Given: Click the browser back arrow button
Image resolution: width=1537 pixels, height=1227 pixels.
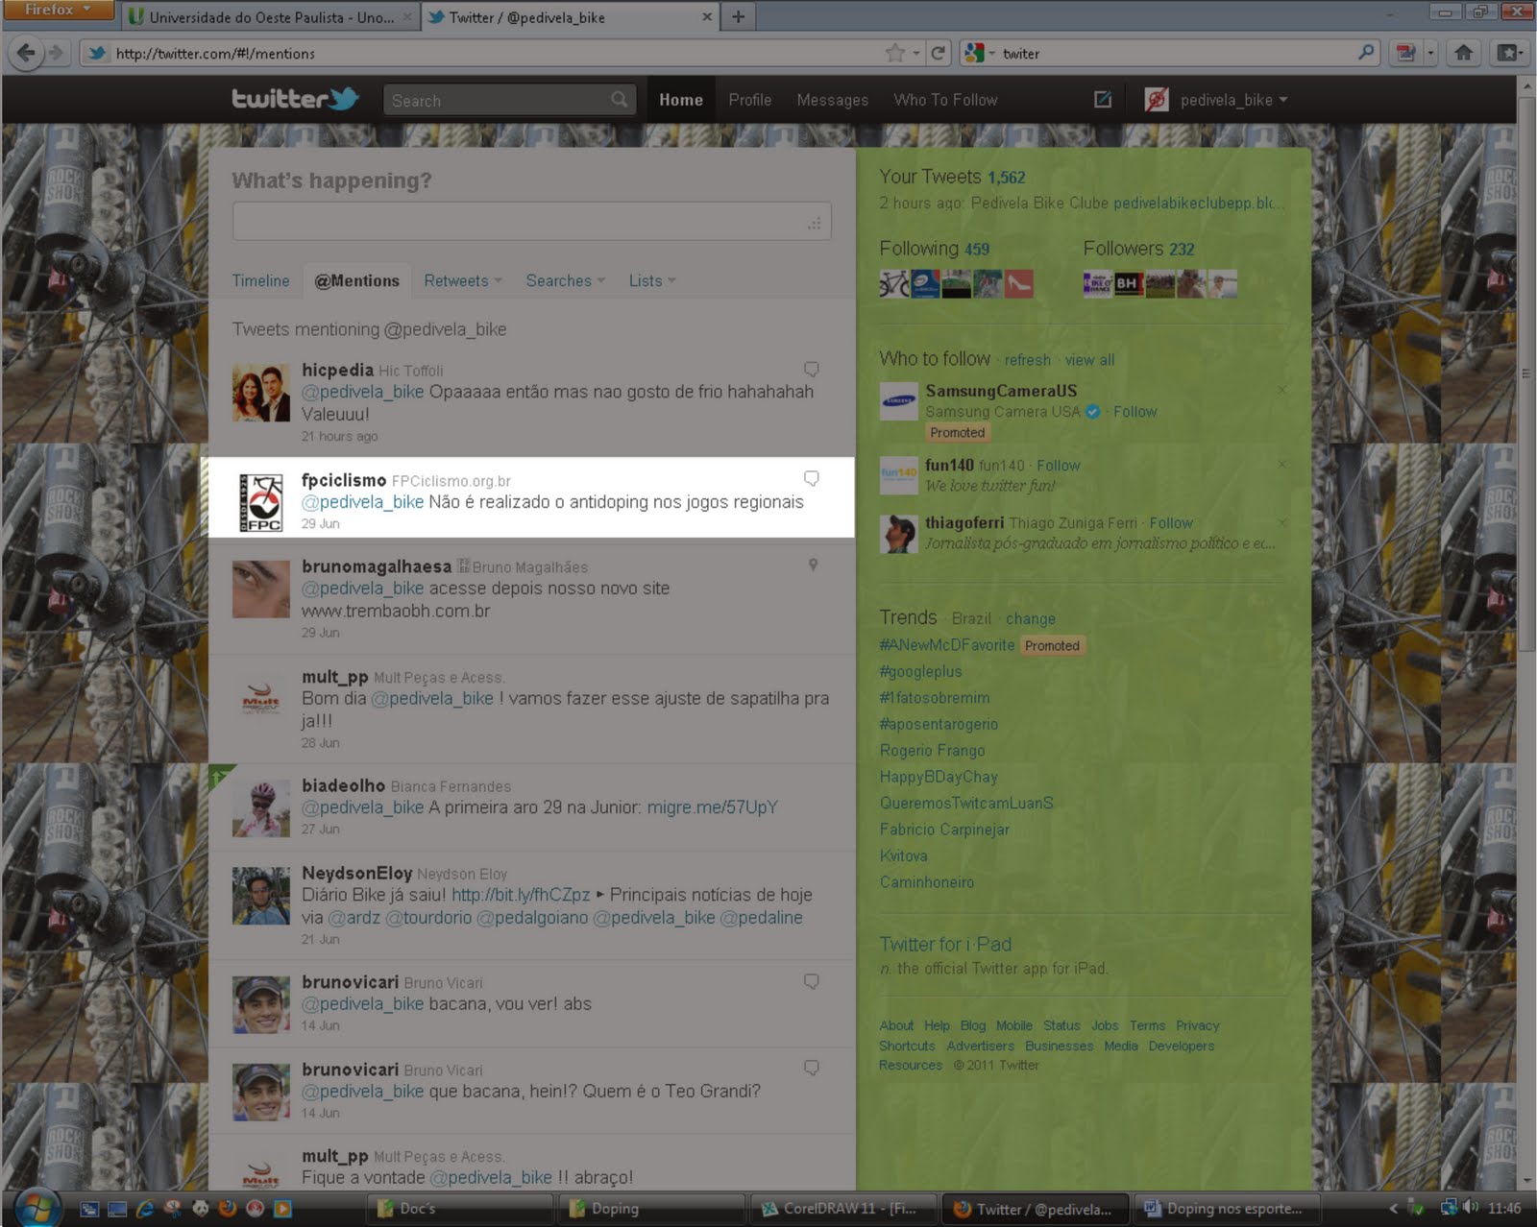Looking at the screenshot, I should coord(26,53).
